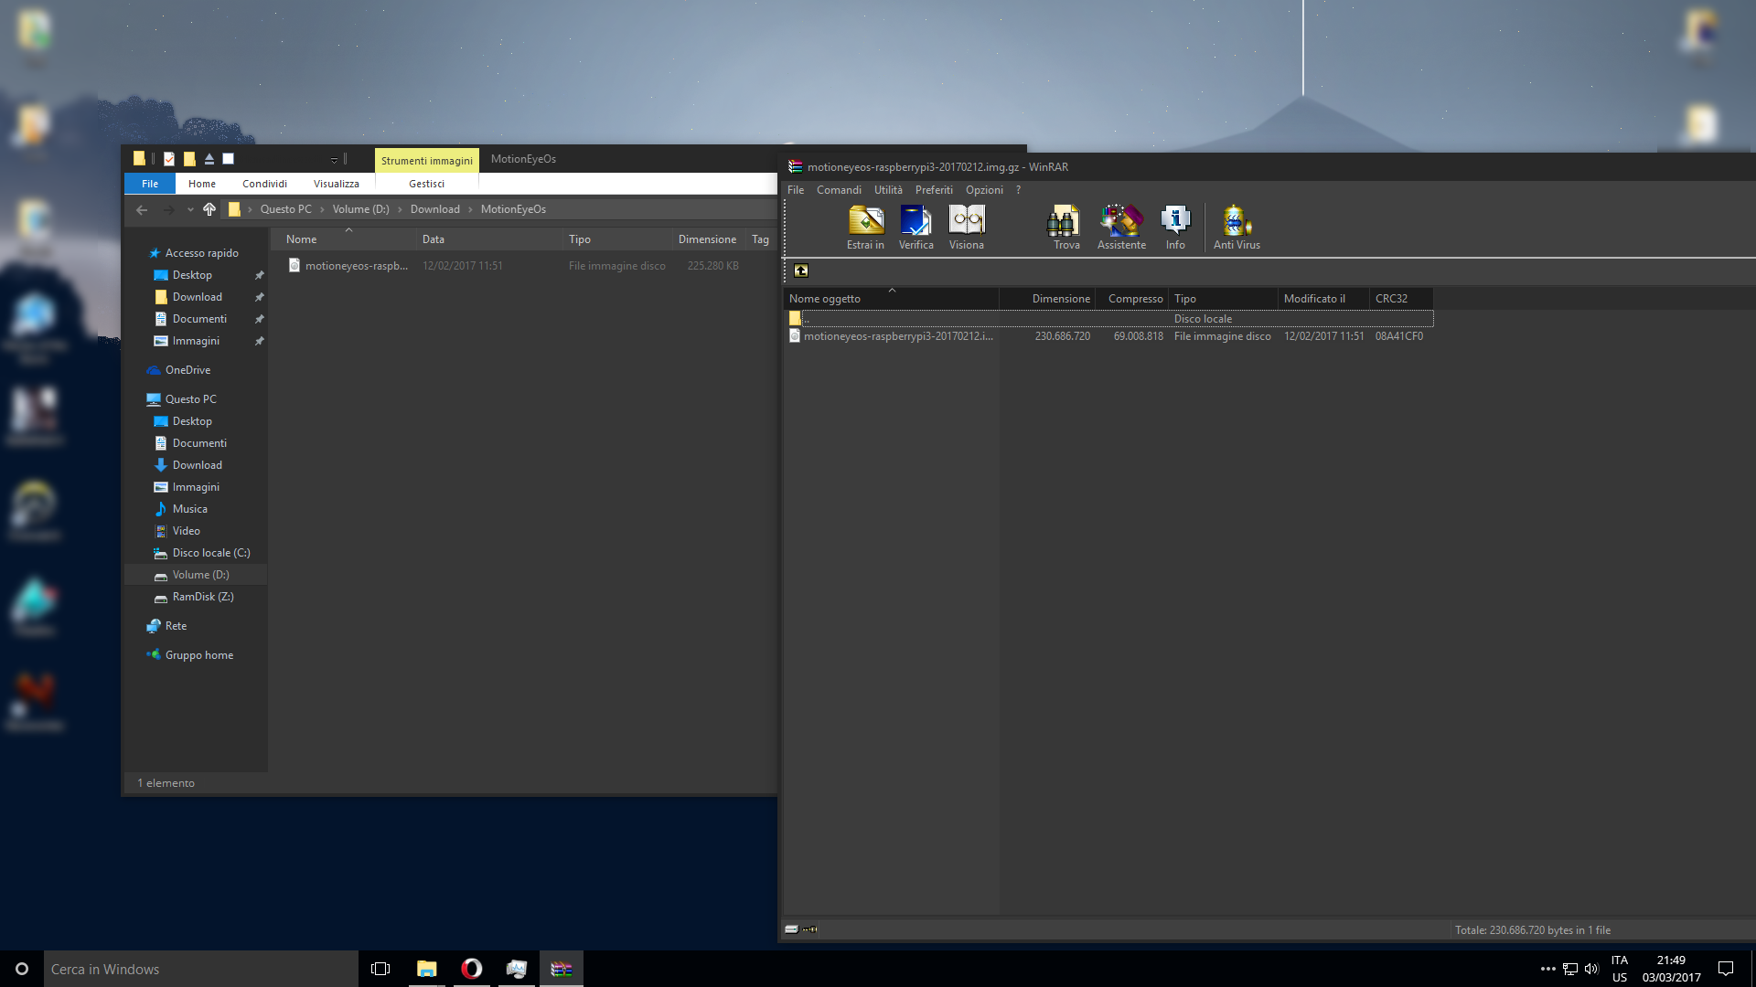Select Gruppo home in navigation pane
The image size is (1756, 987).
pos(198,655)
